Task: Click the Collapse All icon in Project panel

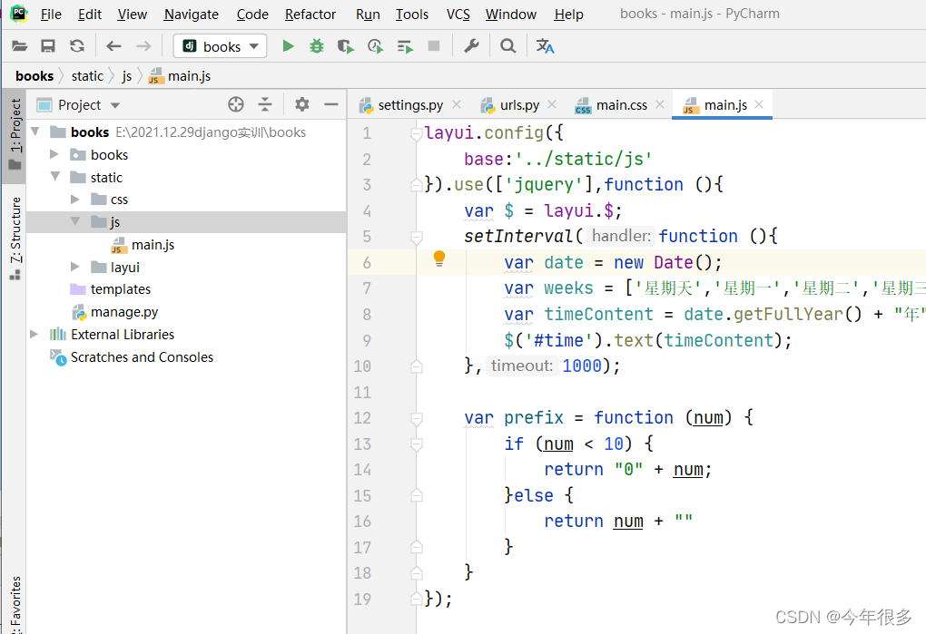Action: click(265, 104)
